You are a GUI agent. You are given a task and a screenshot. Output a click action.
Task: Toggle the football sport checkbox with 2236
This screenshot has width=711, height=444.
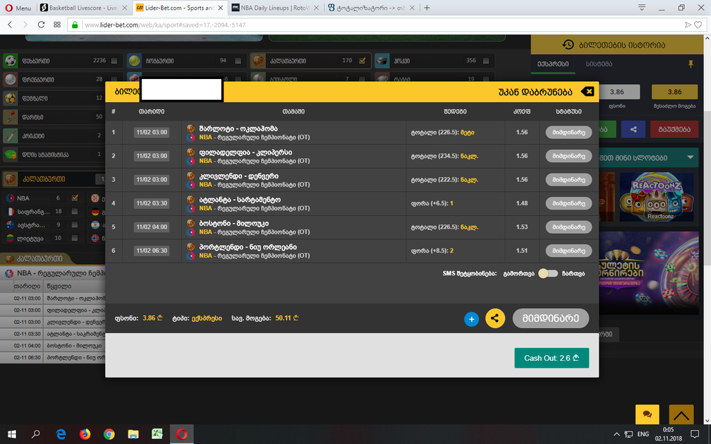(x=115, y=61)
